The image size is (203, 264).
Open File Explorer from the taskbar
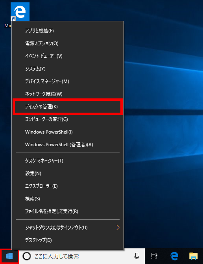pyautogui.click(x=194, y=256)
